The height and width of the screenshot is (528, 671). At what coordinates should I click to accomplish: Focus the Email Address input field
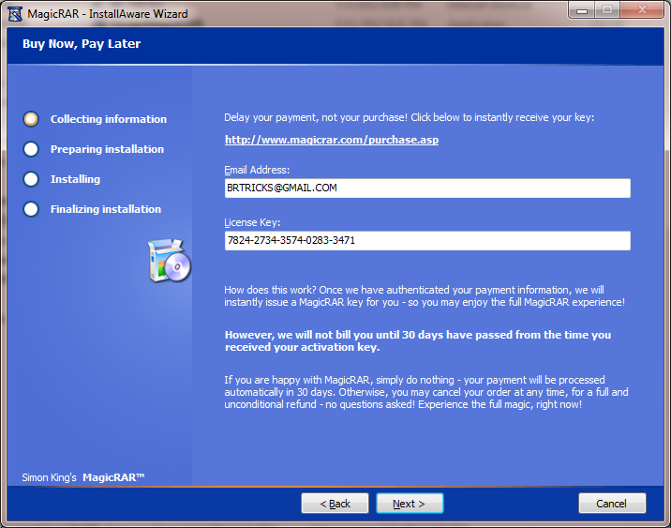427,188
